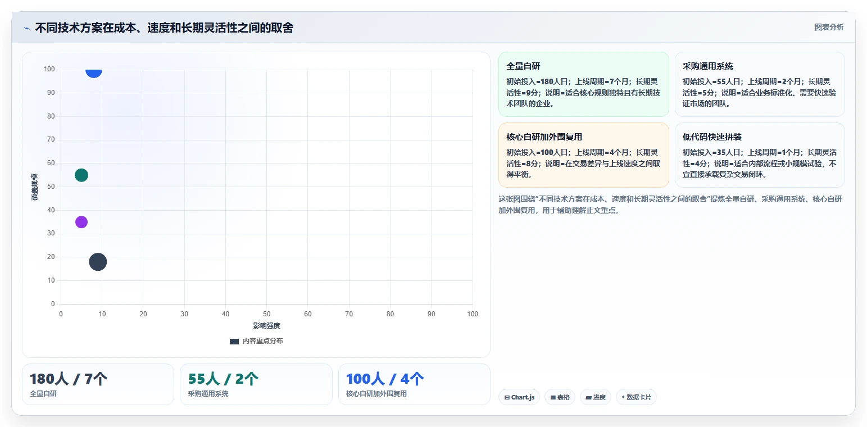Click the 全量自研 caption under 180人 / 7个
Screen dimensions: 867x427
(43, 394)
